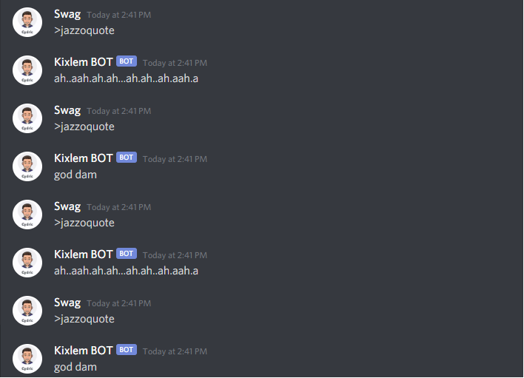524x378 pixels.
Task: Open profile via first Swag username
Action: (x=67, y=15)
